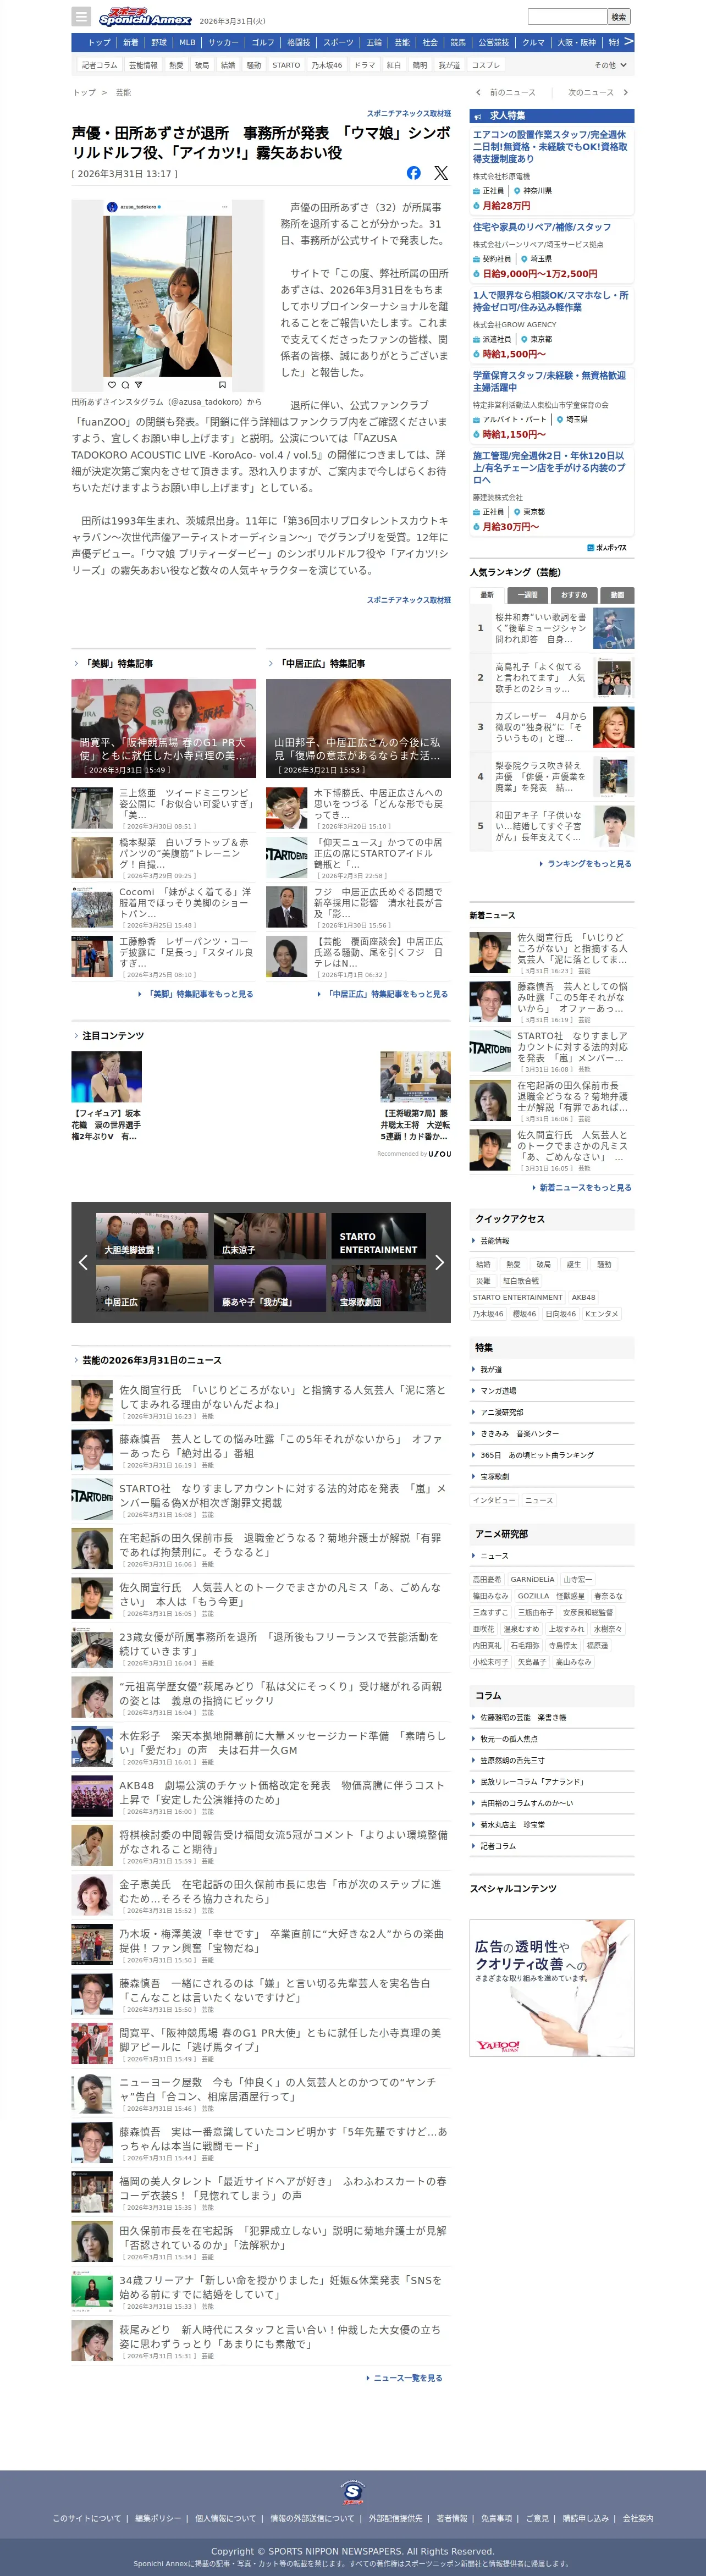Open the 競馬 navigation tab

tap(458, 42)
